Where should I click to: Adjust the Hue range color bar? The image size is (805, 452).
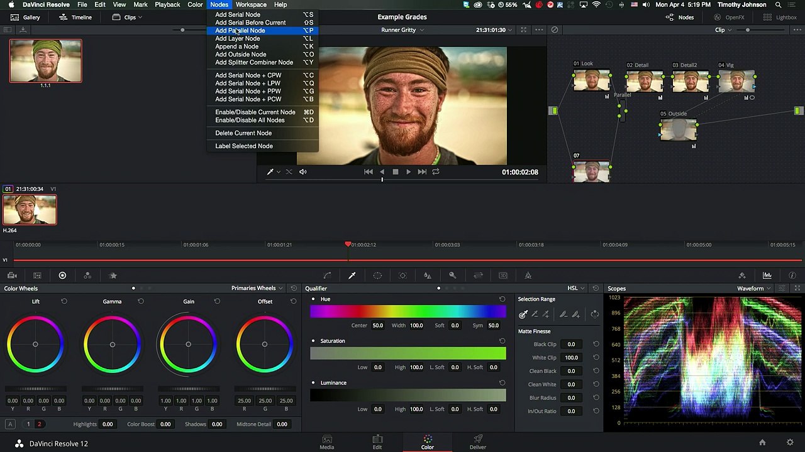pyautogui.click(x=408, y=312)
